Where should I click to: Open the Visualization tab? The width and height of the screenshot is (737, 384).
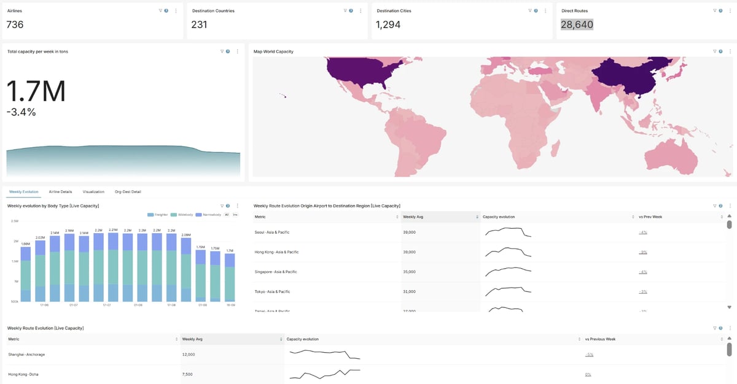coord(93,192)
